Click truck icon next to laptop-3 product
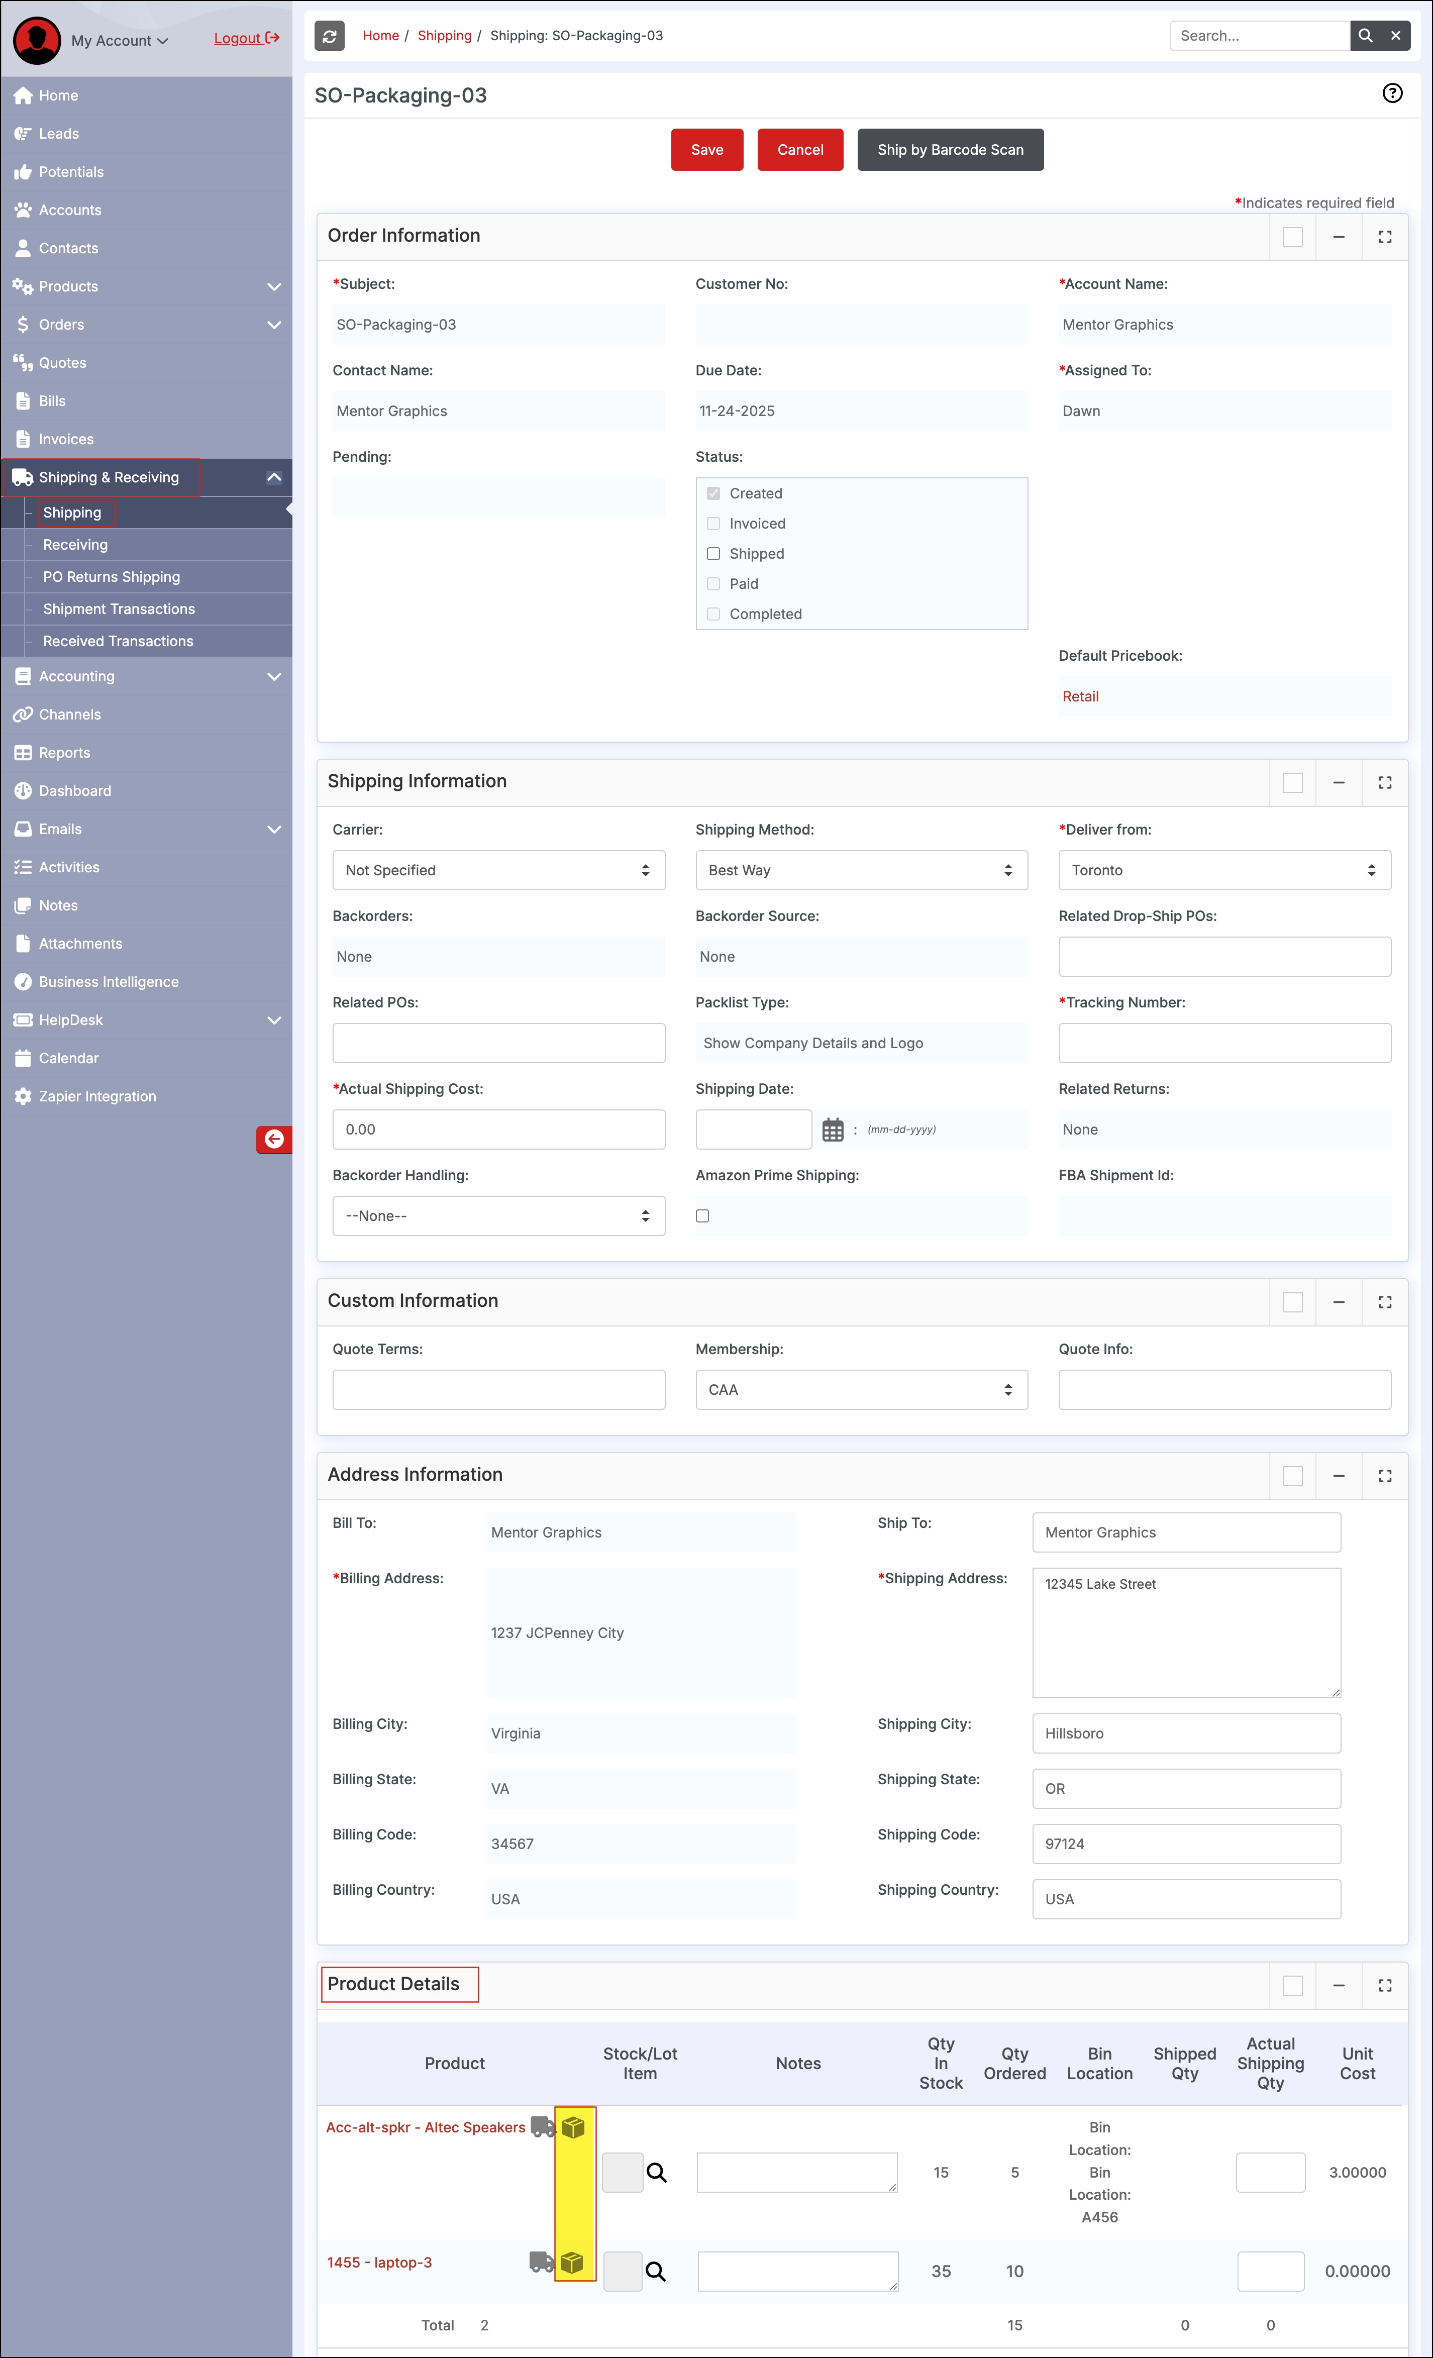 pyautogui.click(x=542, y=2263)
